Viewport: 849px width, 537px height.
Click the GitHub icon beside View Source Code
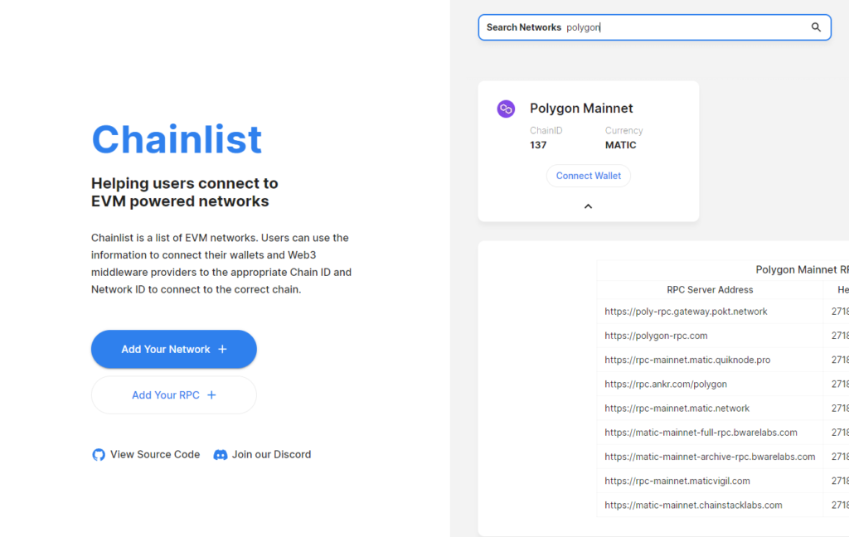tap(99, 455)
